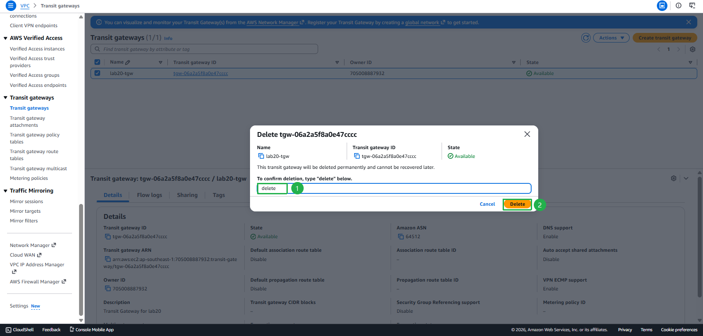Open the Actions dropdown
The width and height of the screenshot is (703, 336).
[611, 38]
